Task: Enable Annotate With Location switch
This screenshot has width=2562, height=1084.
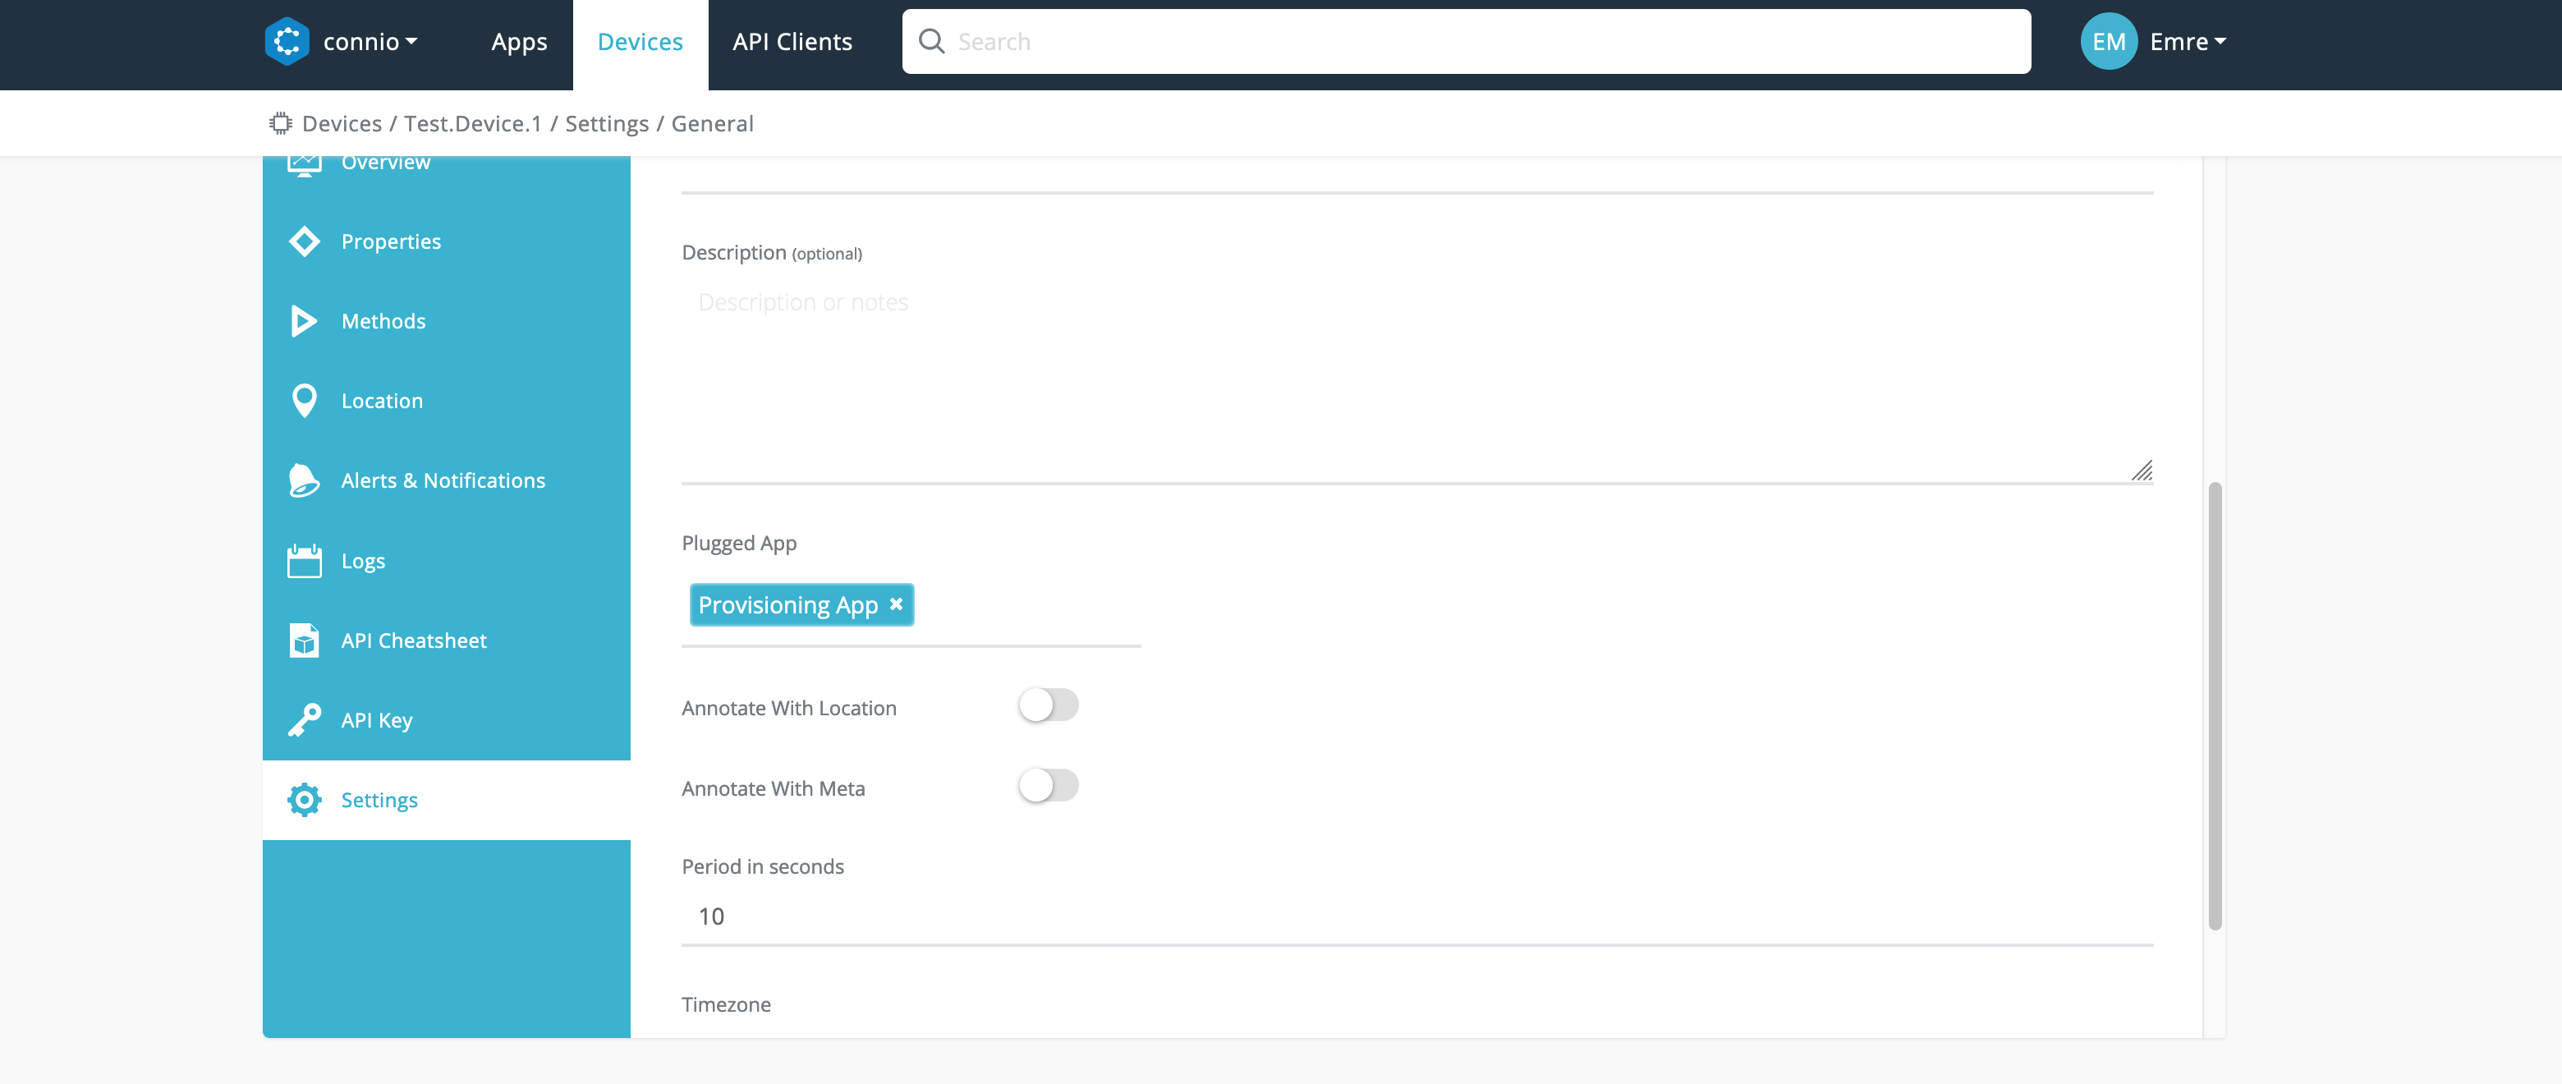Action: point(1049,705)
